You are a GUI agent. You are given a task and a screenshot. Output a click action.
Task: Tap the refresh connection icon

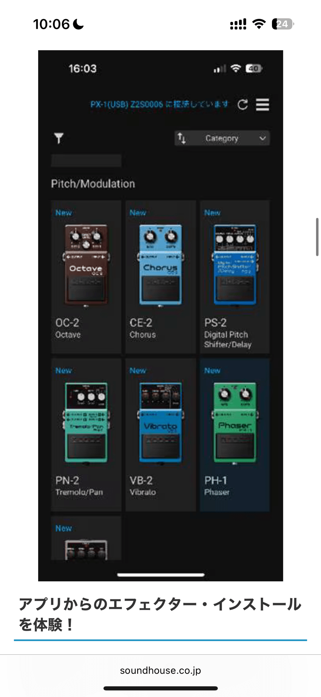point(242,104)
